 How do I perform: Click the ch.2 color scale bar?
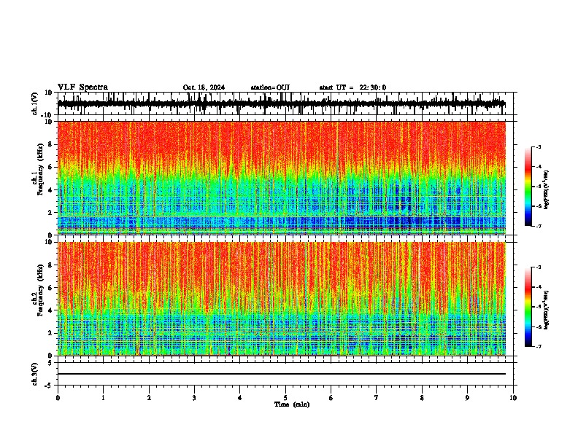click(x=528, y=307)
